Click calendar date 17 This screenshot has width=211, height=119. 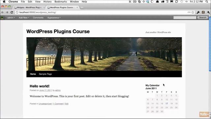point(166,103)
